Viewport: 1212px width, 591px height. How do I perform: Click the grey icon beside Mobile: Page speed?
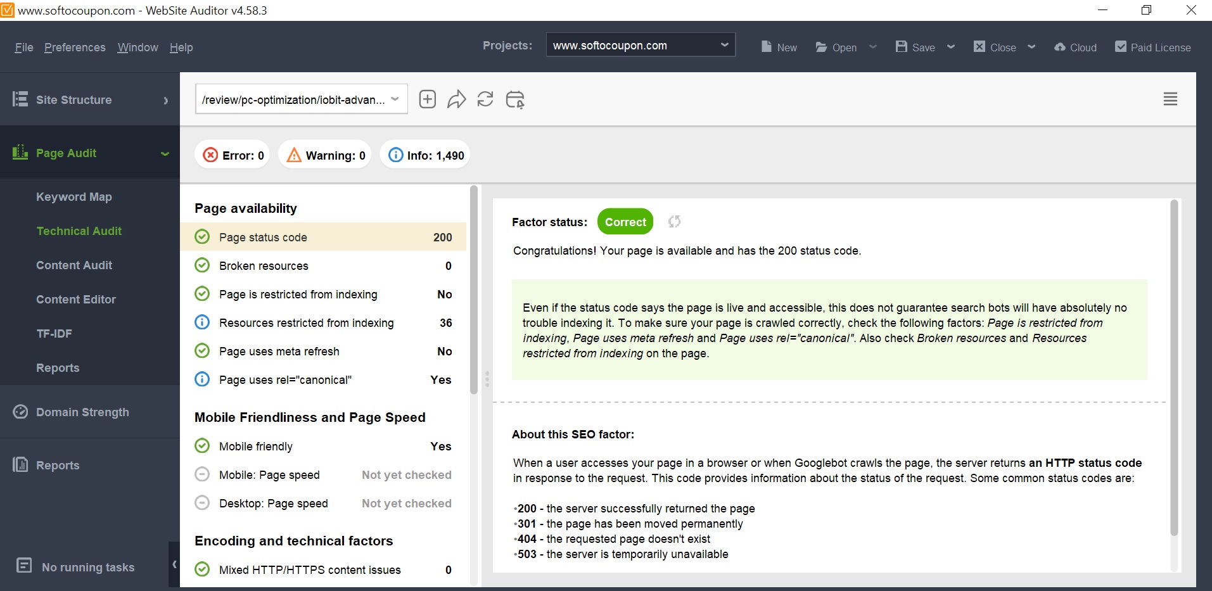(202, 474)
